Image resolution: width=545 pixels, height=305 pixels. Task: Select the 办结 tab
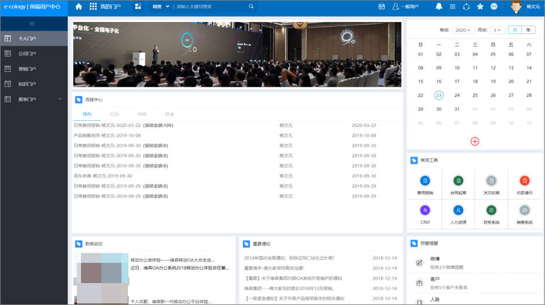click(142, 114)
